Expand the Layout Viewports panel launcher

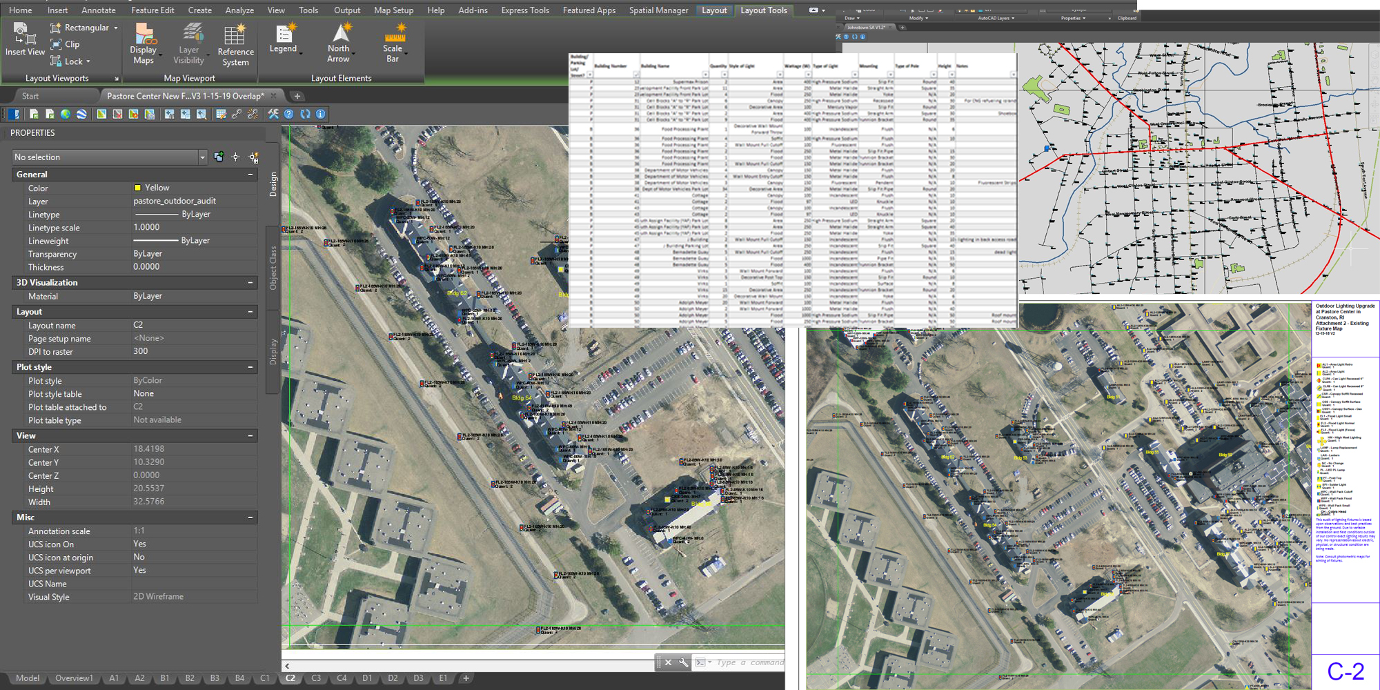pos(117,79)
